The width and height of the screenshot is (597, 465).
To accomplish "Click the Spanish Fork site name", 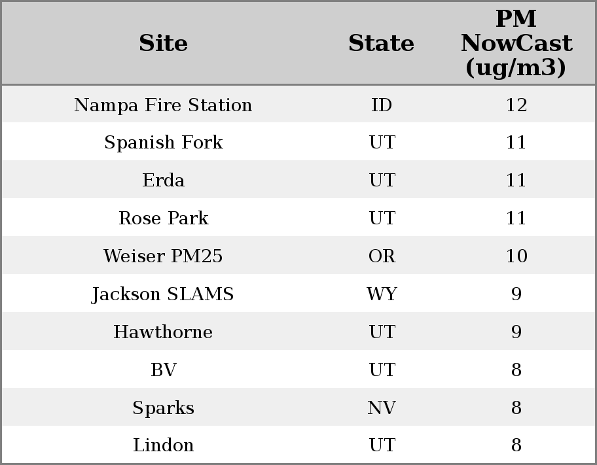I will coord(163,143).
